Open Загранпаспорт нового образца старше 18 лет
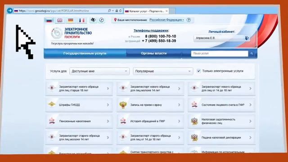Screen dimensions: 288x162 coord(79,89)
